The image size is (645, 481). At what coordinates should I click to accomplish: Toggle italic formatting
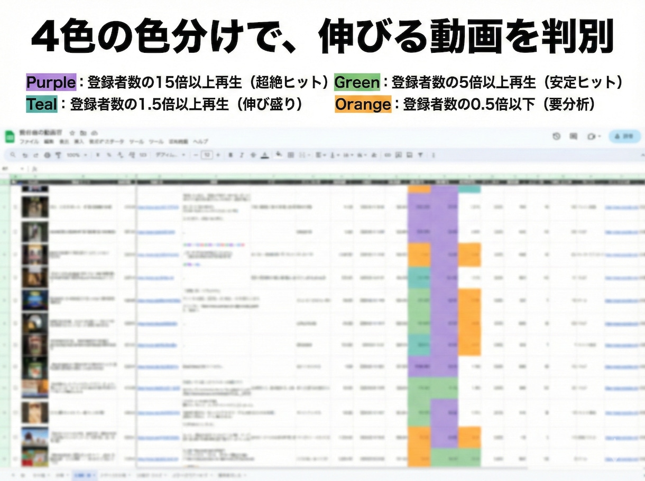pyautogui.click(x=241, y=155)
